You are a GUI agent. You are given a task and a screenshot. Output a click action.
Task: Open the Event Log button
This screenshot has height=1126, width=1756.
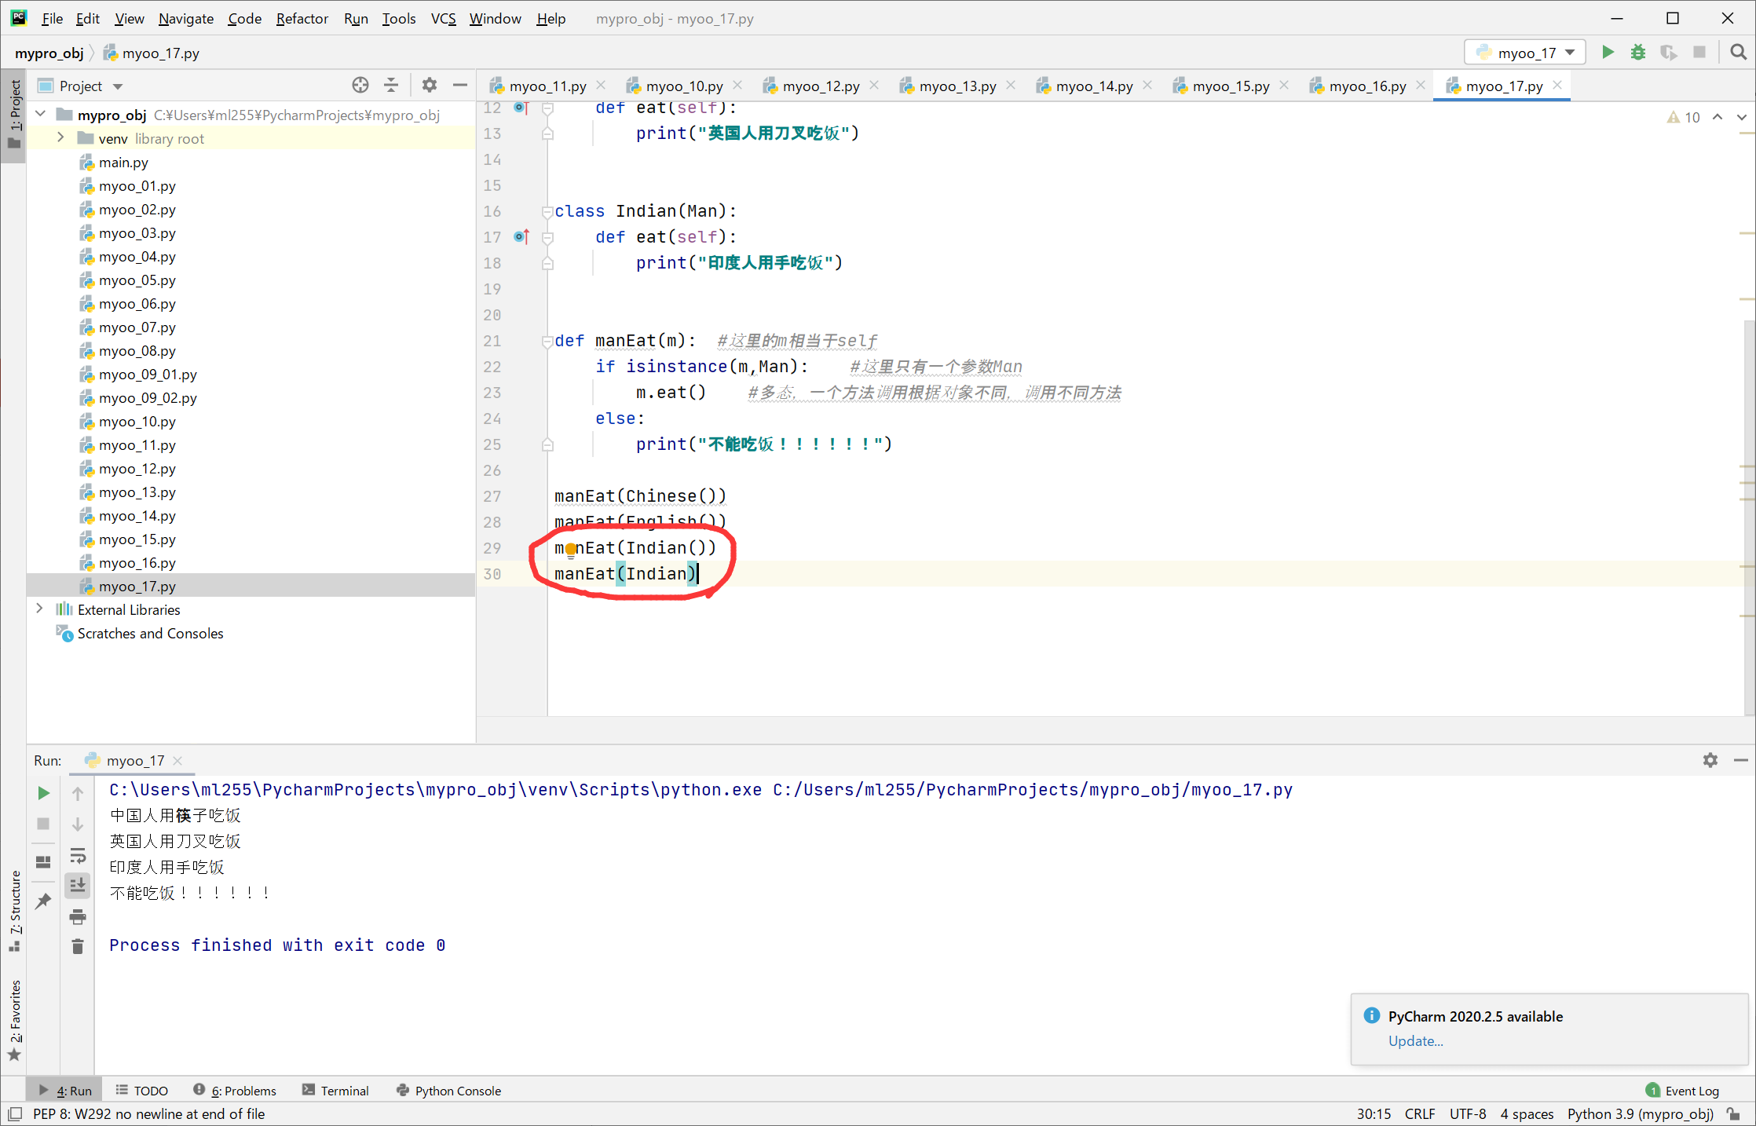(x=1682, y=1091)
